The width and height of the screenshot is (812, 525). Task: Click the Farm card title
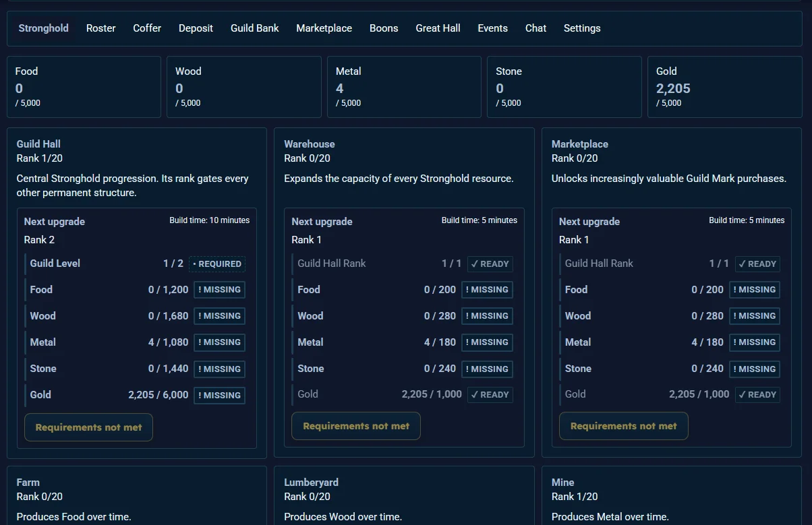[28, 483]
